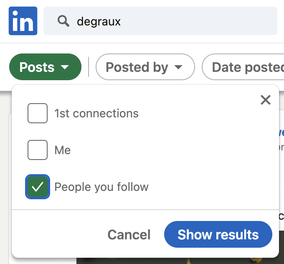Image resolution: width=284 pixels, height=264 pixels.
Task: Click the partially visible blue link at right
Action: [281, 133]
